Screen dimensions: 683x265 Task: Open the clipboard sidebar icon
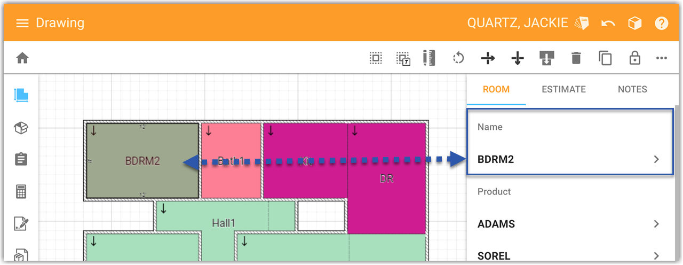(21, 159)
